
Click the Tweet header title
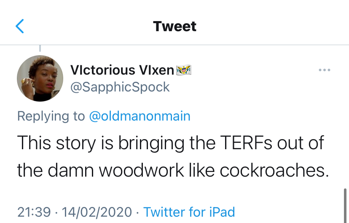pyautogui.click(x=174, y=26)
